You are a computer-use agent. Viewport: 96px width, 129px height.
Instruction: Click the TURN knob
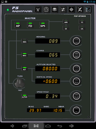[20, 83]
